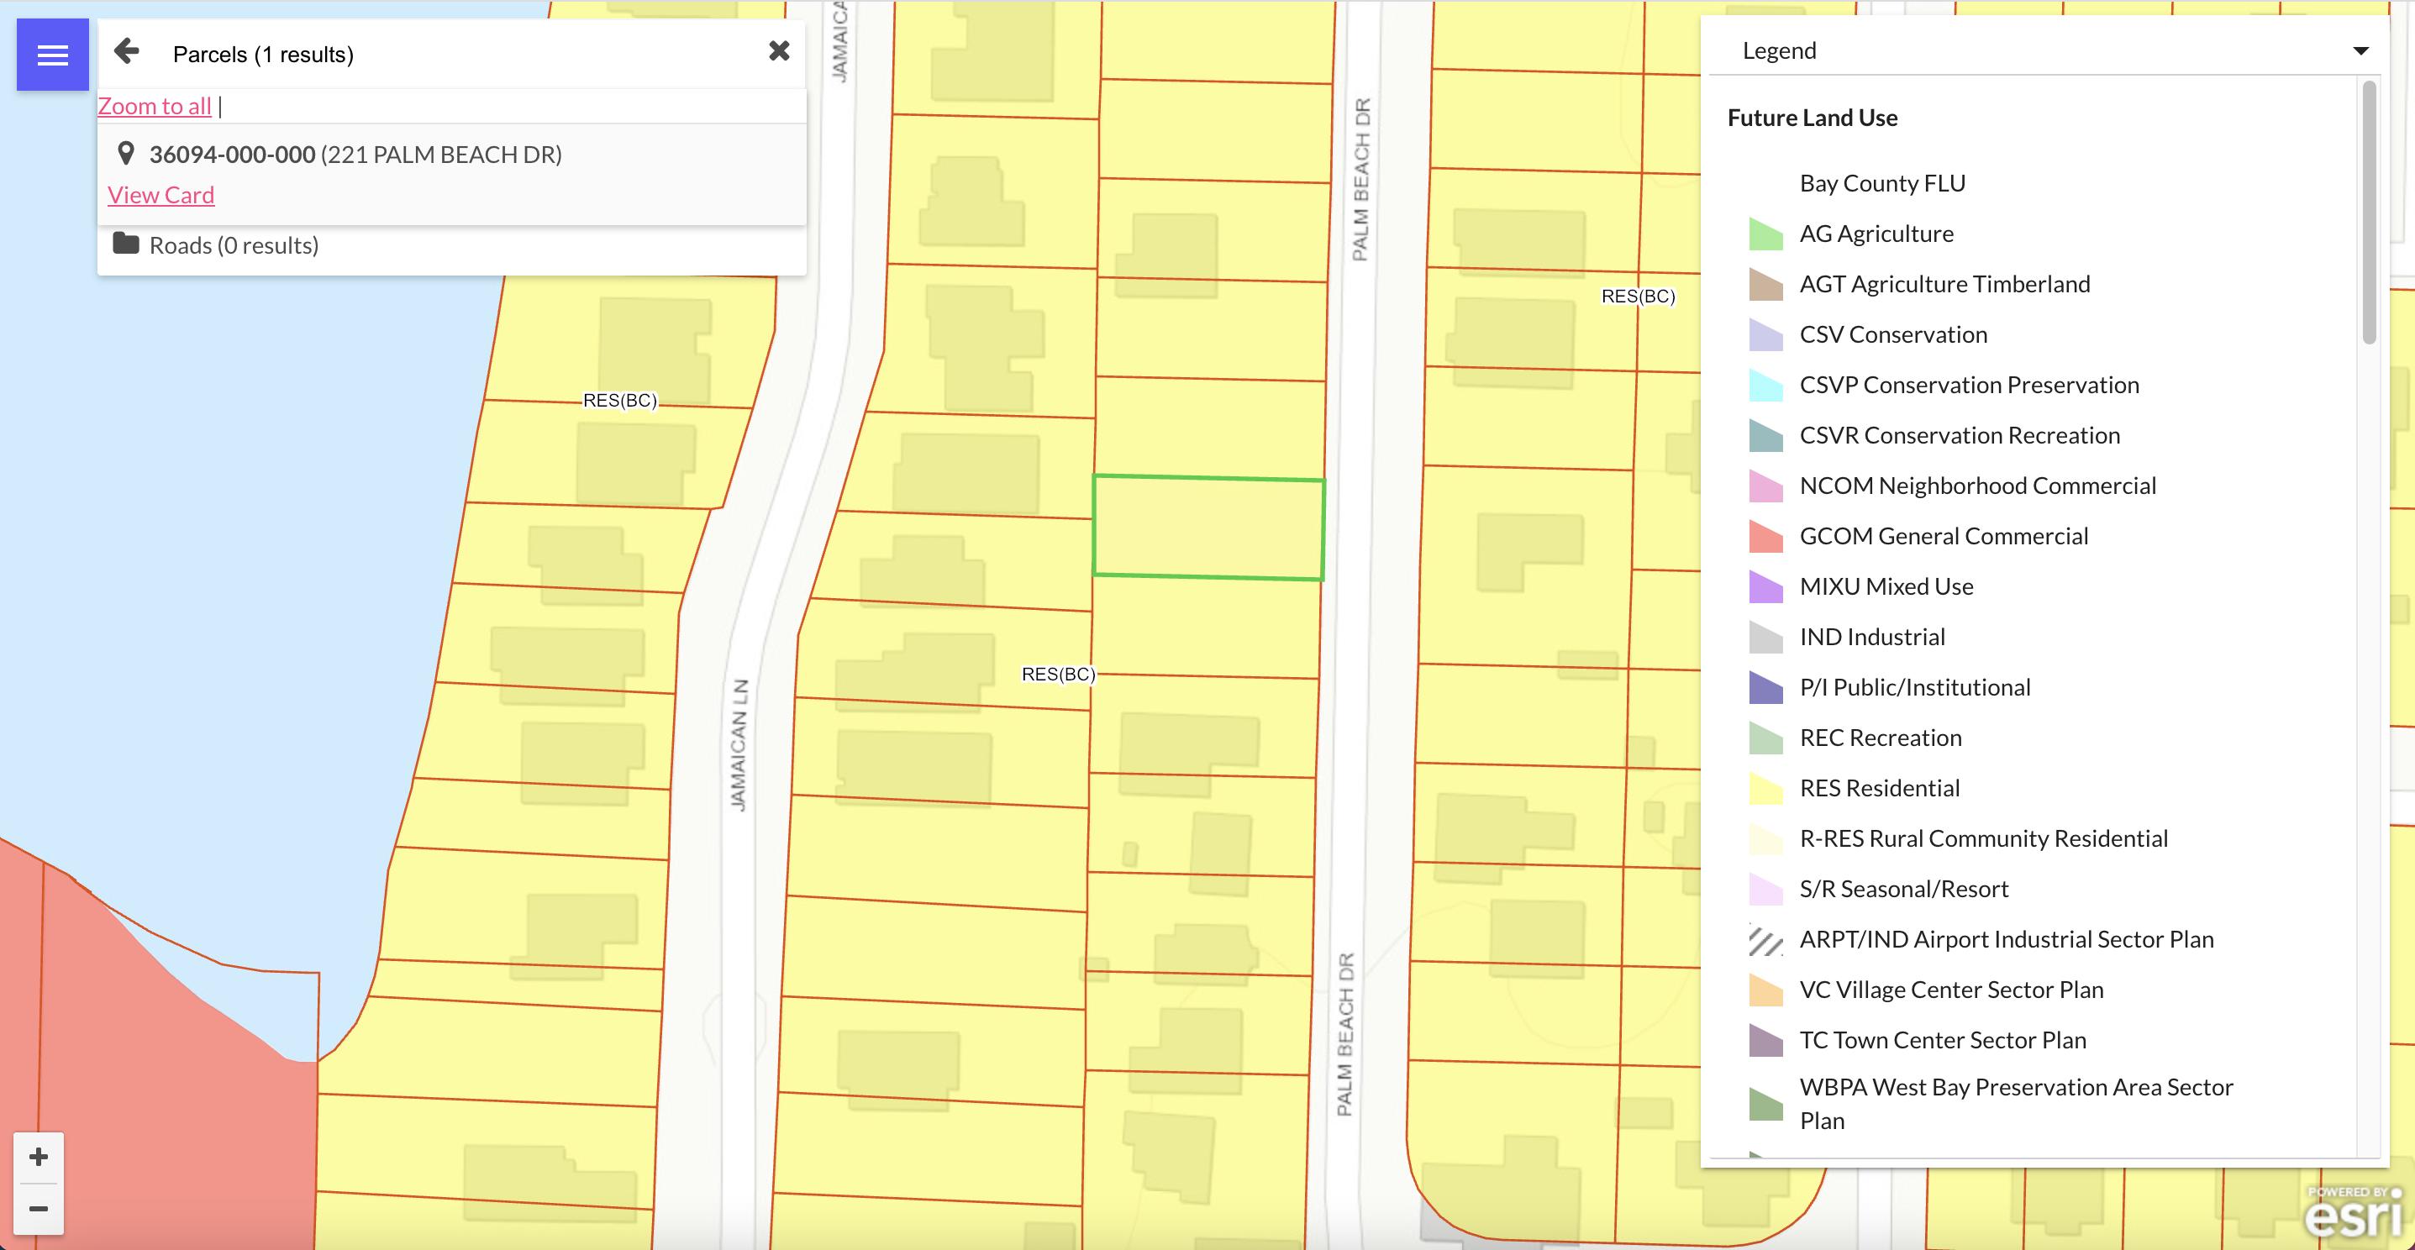Click the legend panel scrollbar
This screenshot has width=2415, height=1250.
point(2369,213)
